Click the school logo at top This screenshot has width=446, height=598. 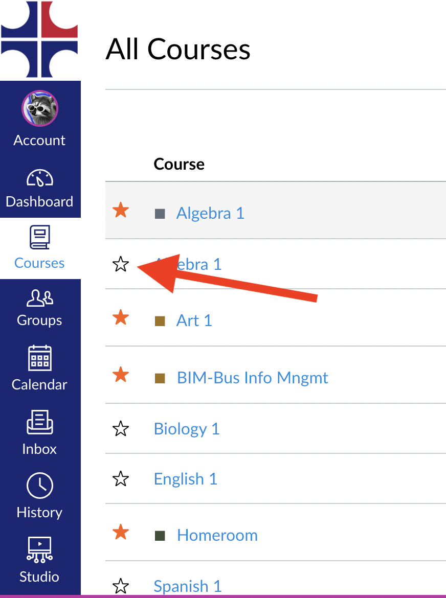point(39,39)
